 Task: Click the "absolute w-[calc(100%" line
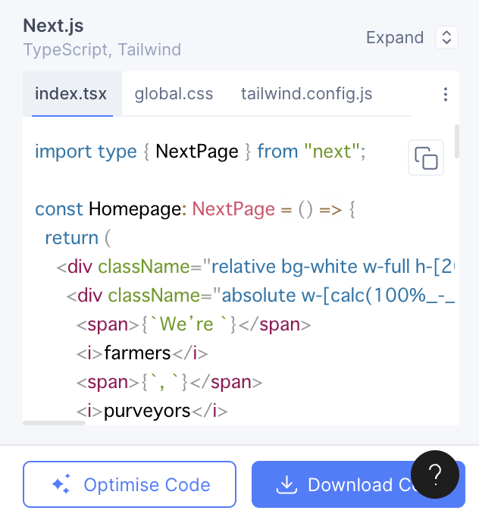pyautogui.click(x=261, y=296)
